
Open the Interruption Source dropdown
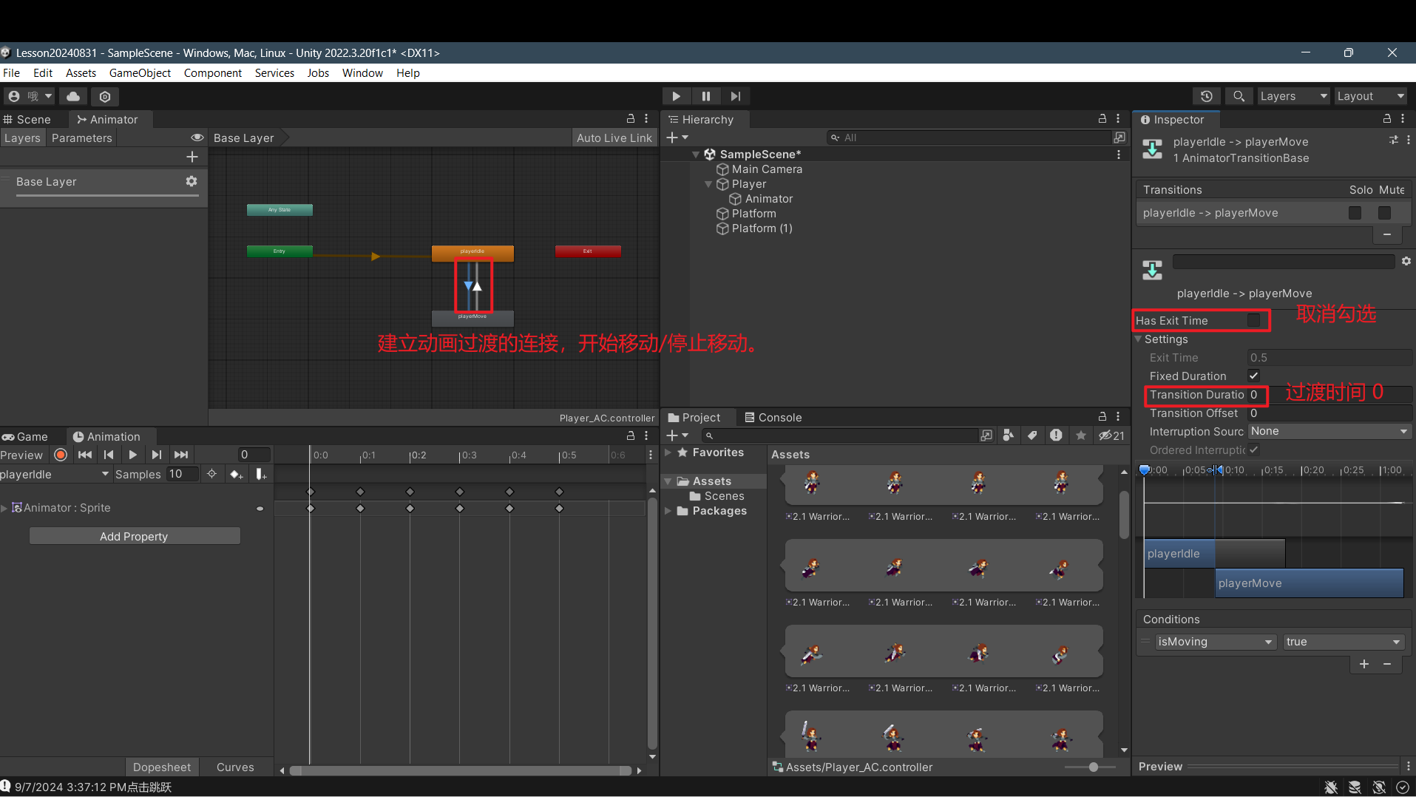pos(1329,431)
